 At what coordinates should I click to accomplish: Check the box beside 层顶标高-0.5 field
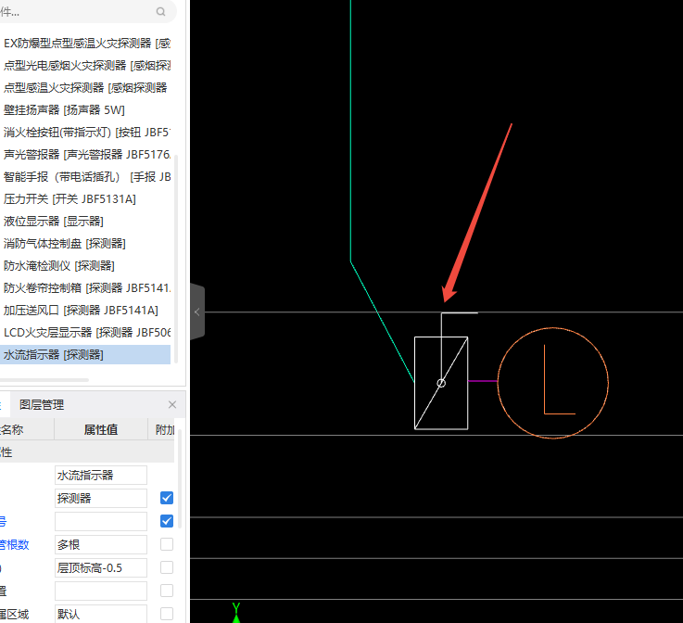(167, 567)
